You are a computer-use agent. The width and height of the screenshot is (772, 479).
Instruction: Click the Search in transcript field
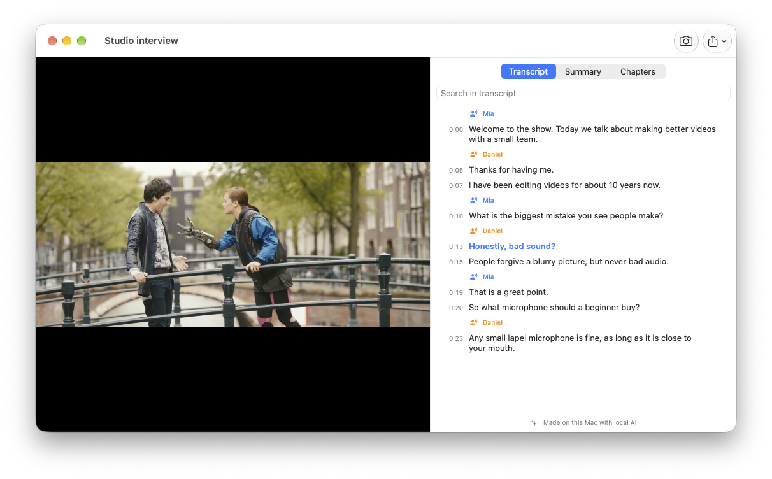[x=583, y=93]
